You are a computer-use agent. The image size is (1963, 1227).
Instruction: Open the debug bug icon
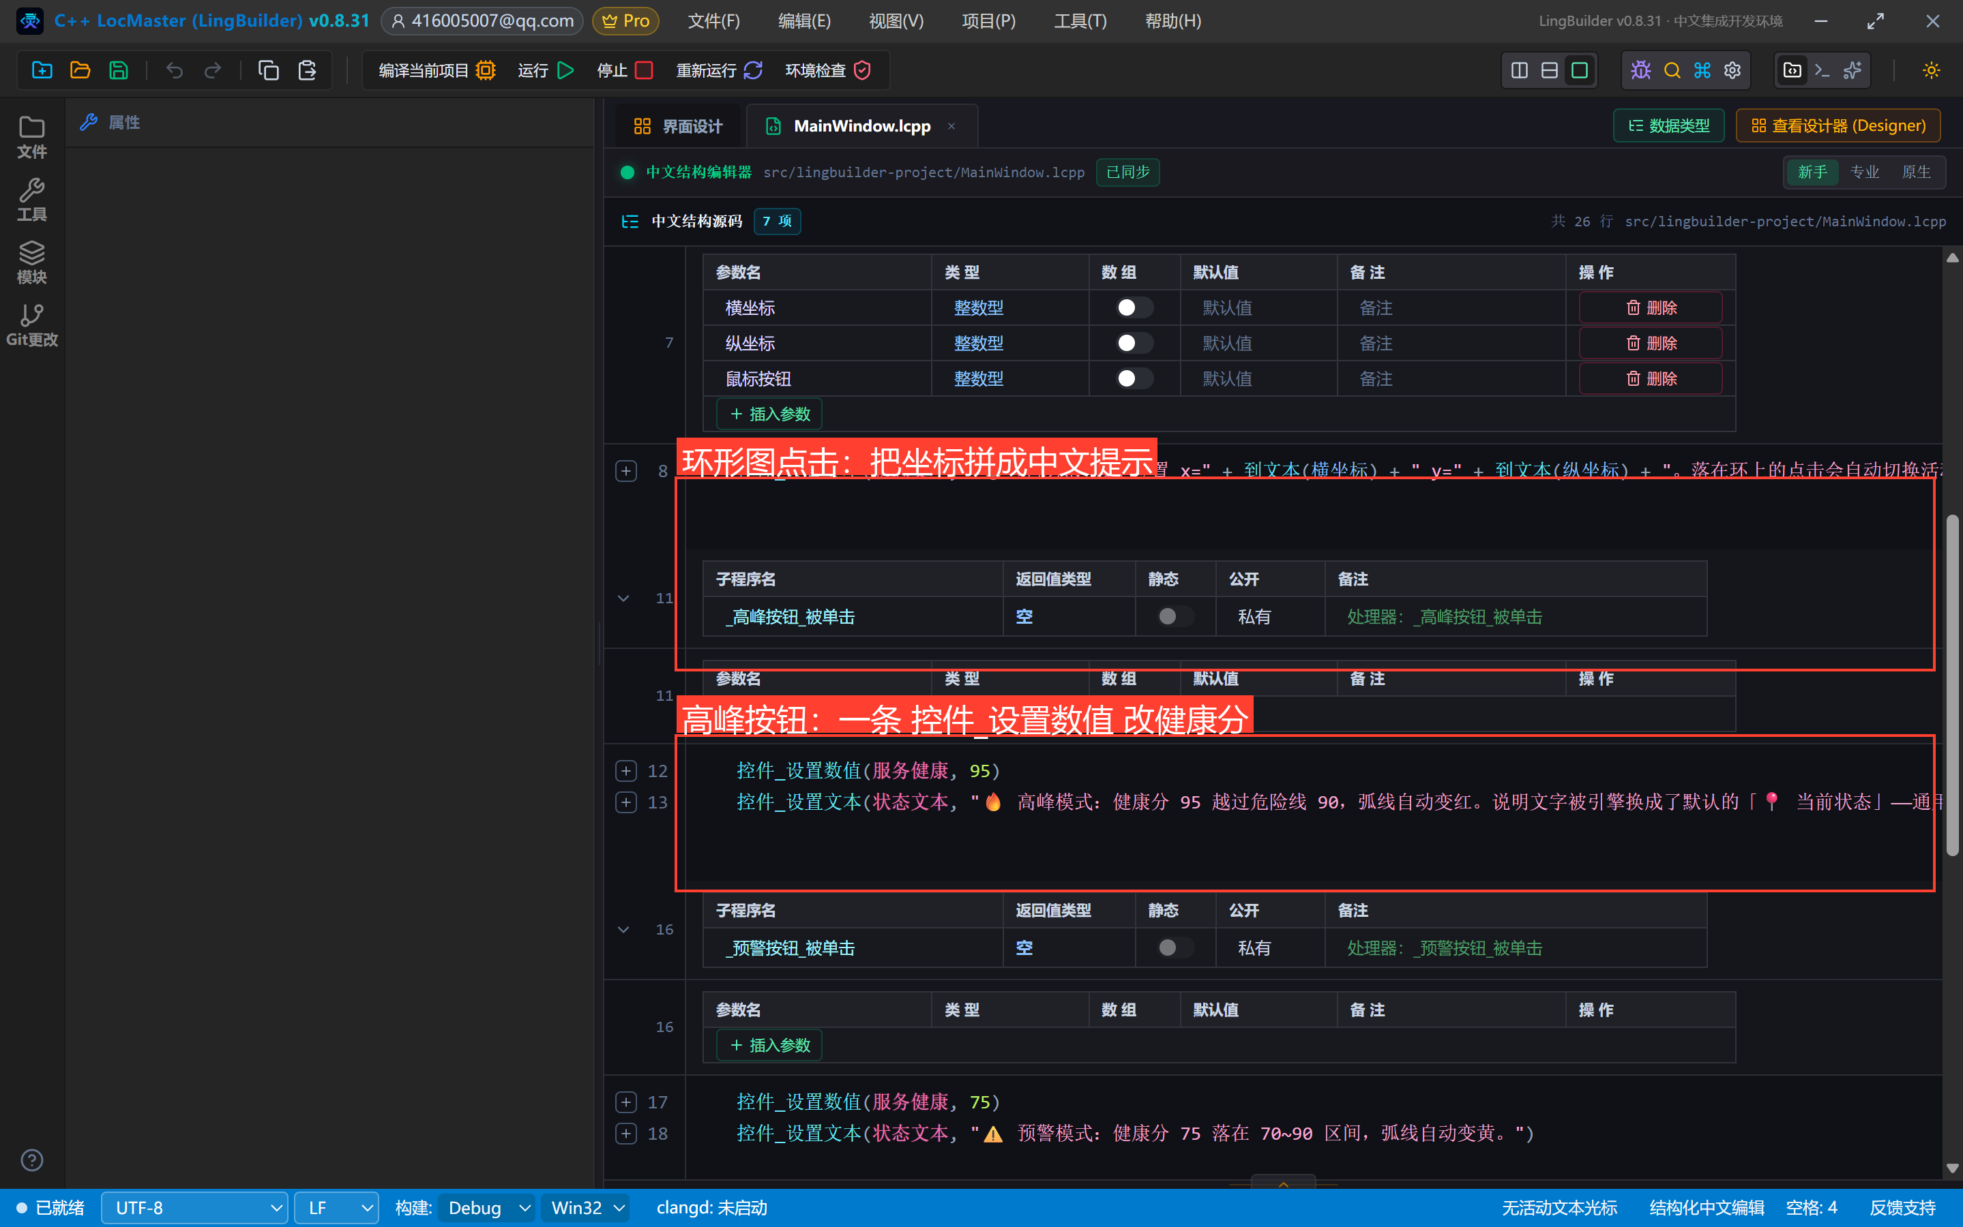[1640, 71]
